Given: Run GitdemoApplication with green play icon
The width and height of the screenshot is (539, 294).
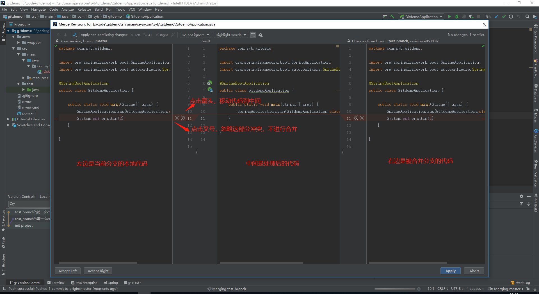Looking at the screenshot, I should (449, 17).
